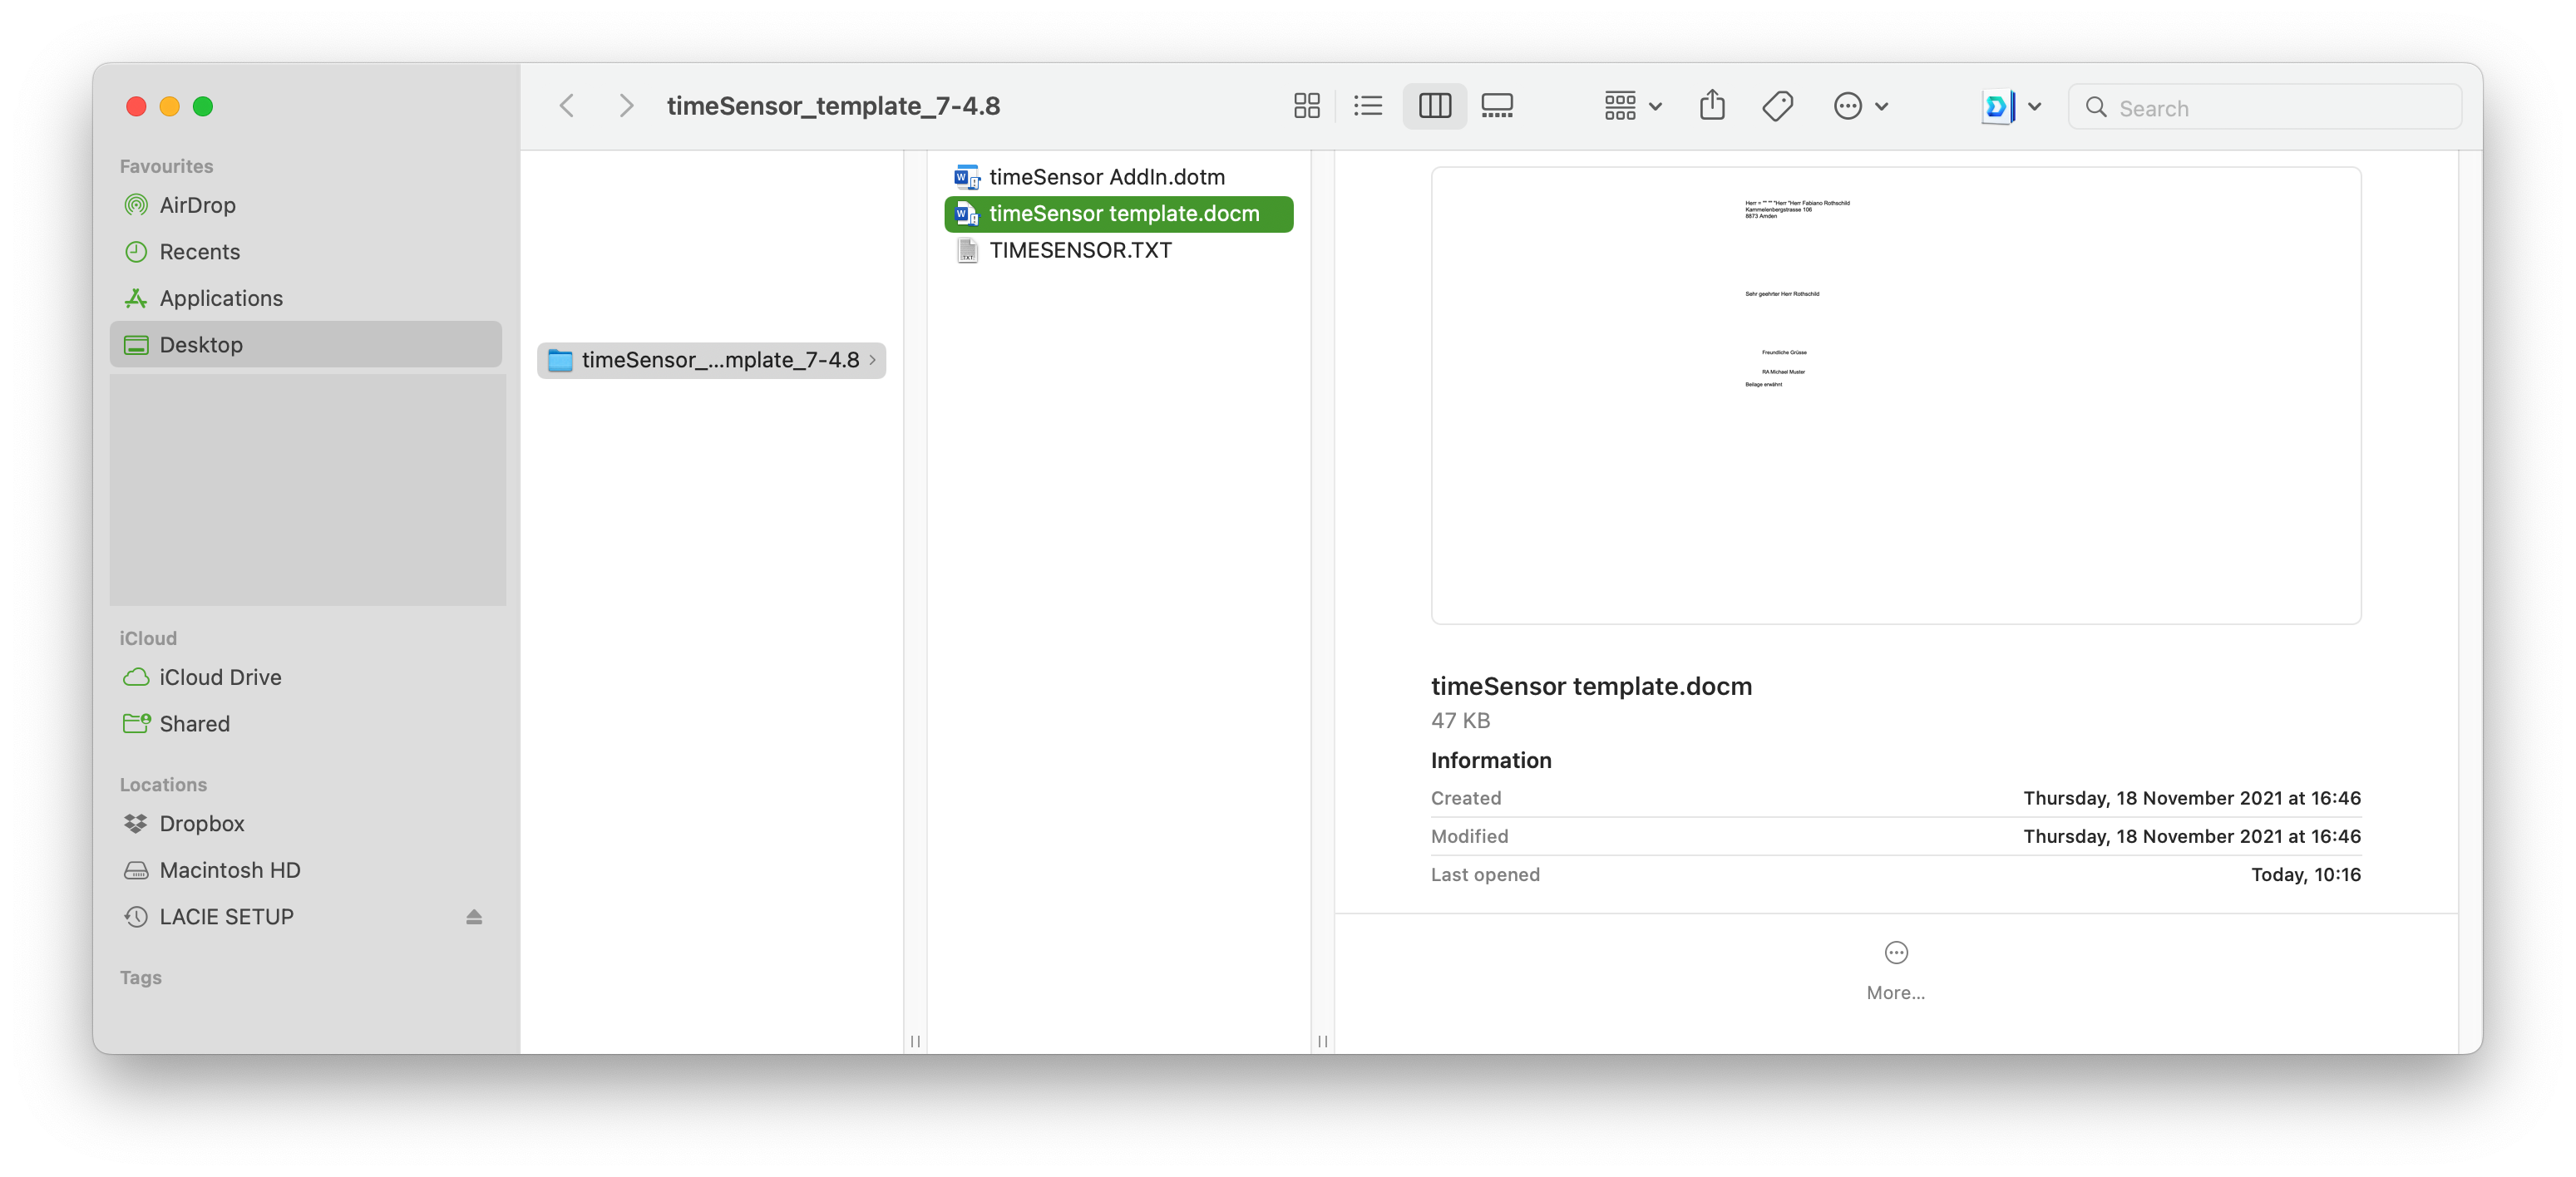Screen dimensions: 2576x1177
Task: Click the Edit Tags icon
Action: pos(1777,106)
